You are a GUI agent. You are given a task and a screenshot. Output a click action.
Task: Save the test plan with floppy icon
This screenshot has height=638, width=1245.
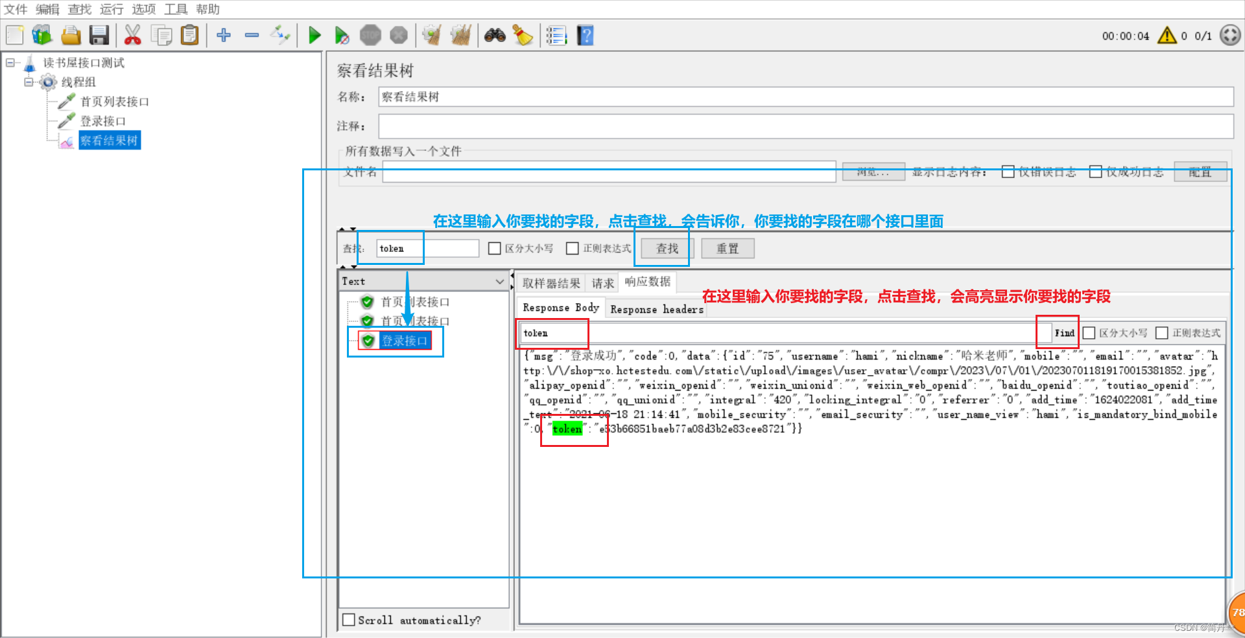click(x=99, y=35)
